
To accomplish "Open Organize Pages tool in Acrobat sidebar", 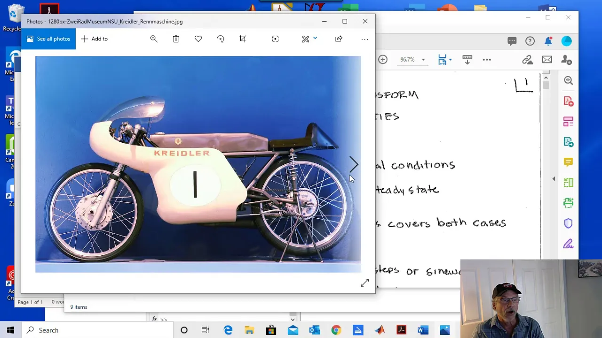I will tap(568, 183).
